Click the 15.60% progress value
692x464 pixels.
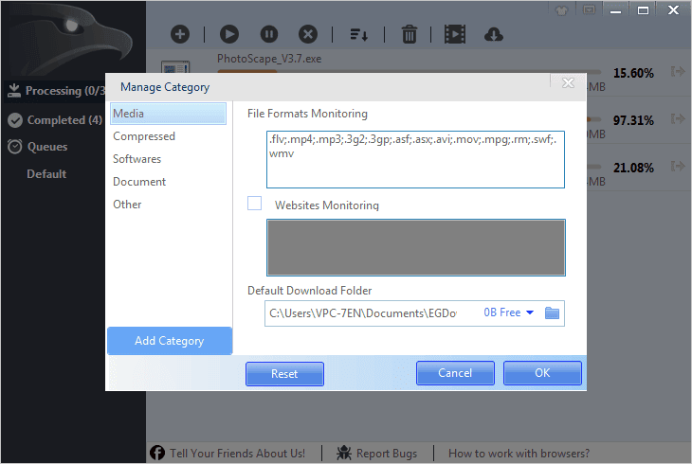[x=633, y=73]
